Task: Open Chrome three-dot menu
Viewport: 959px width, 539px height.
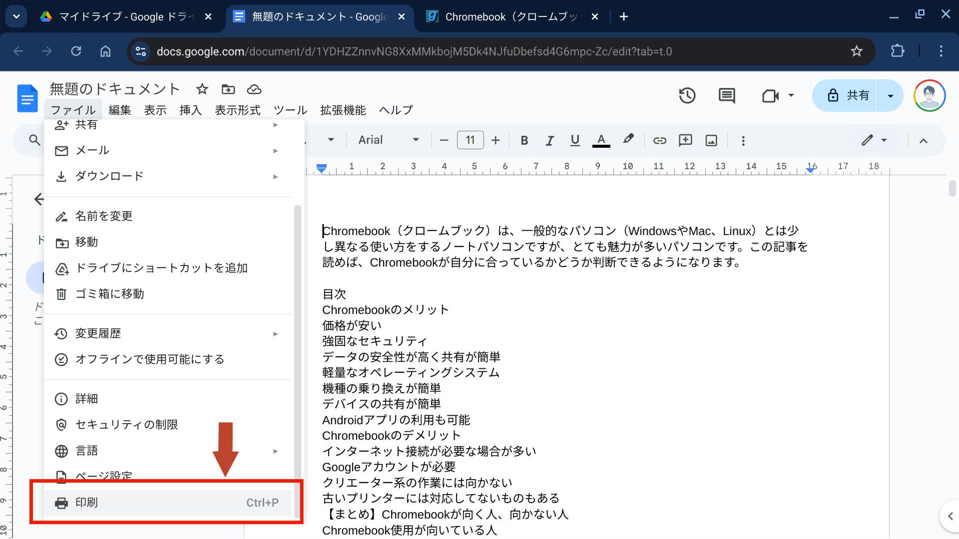Action: click(941, 51)
